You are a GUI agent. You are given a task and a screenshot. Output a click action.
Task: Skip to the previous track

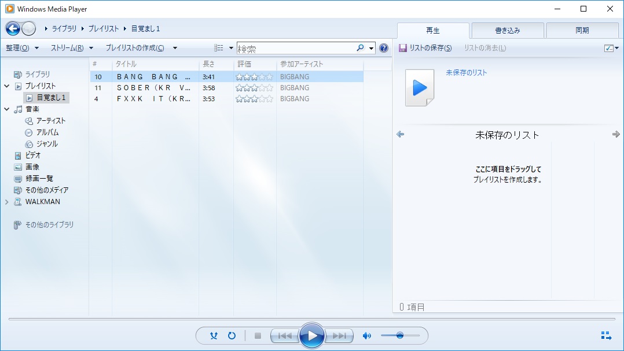(x=284, y=336)
